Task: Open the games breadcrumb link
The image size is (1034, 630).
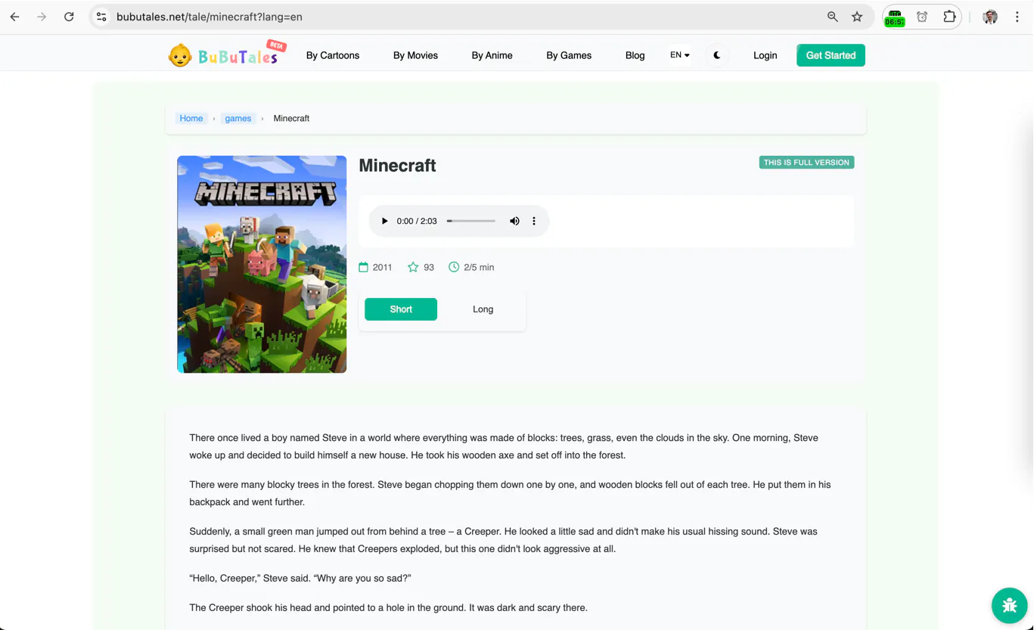Action: point(238,118)
